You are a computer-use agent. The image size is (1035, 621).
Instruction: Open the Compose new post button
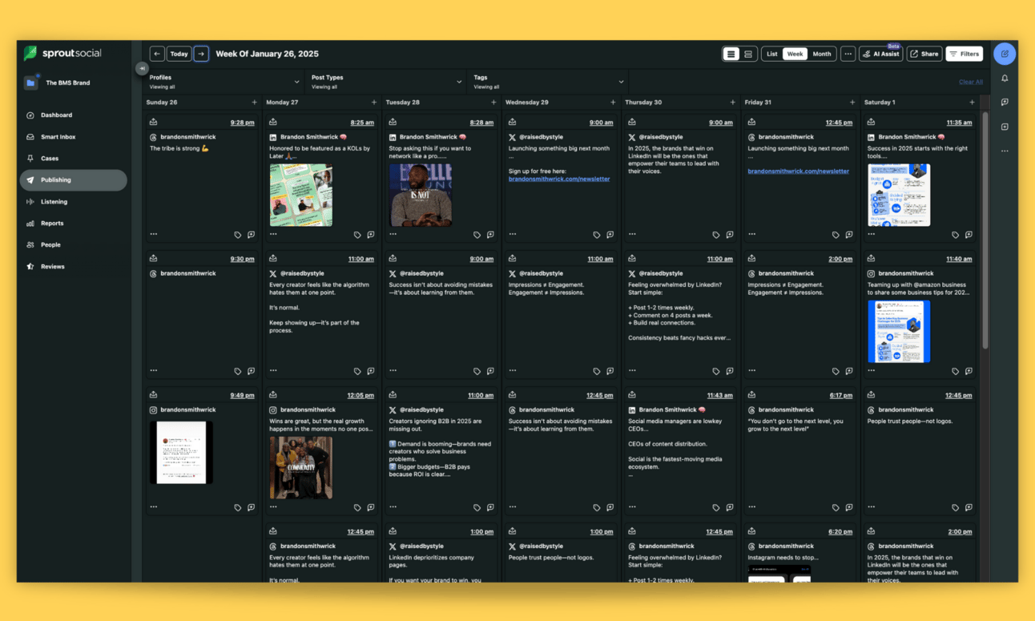1005,54
